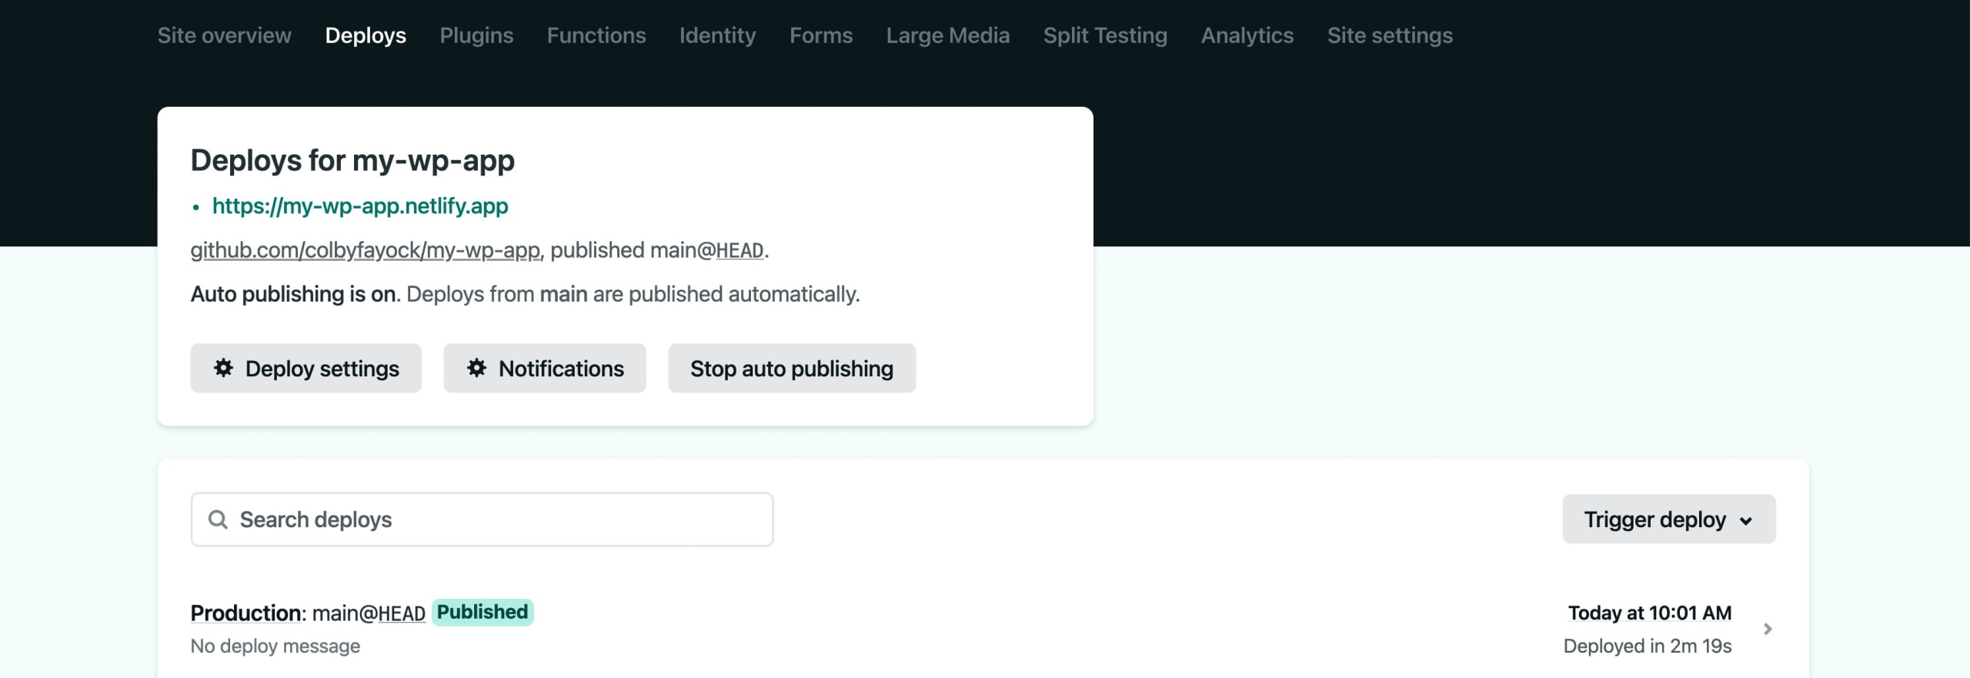This screenshot has width=1970, height=678.
Task: Open the Split Testing tab
Action: [1105, 35]
